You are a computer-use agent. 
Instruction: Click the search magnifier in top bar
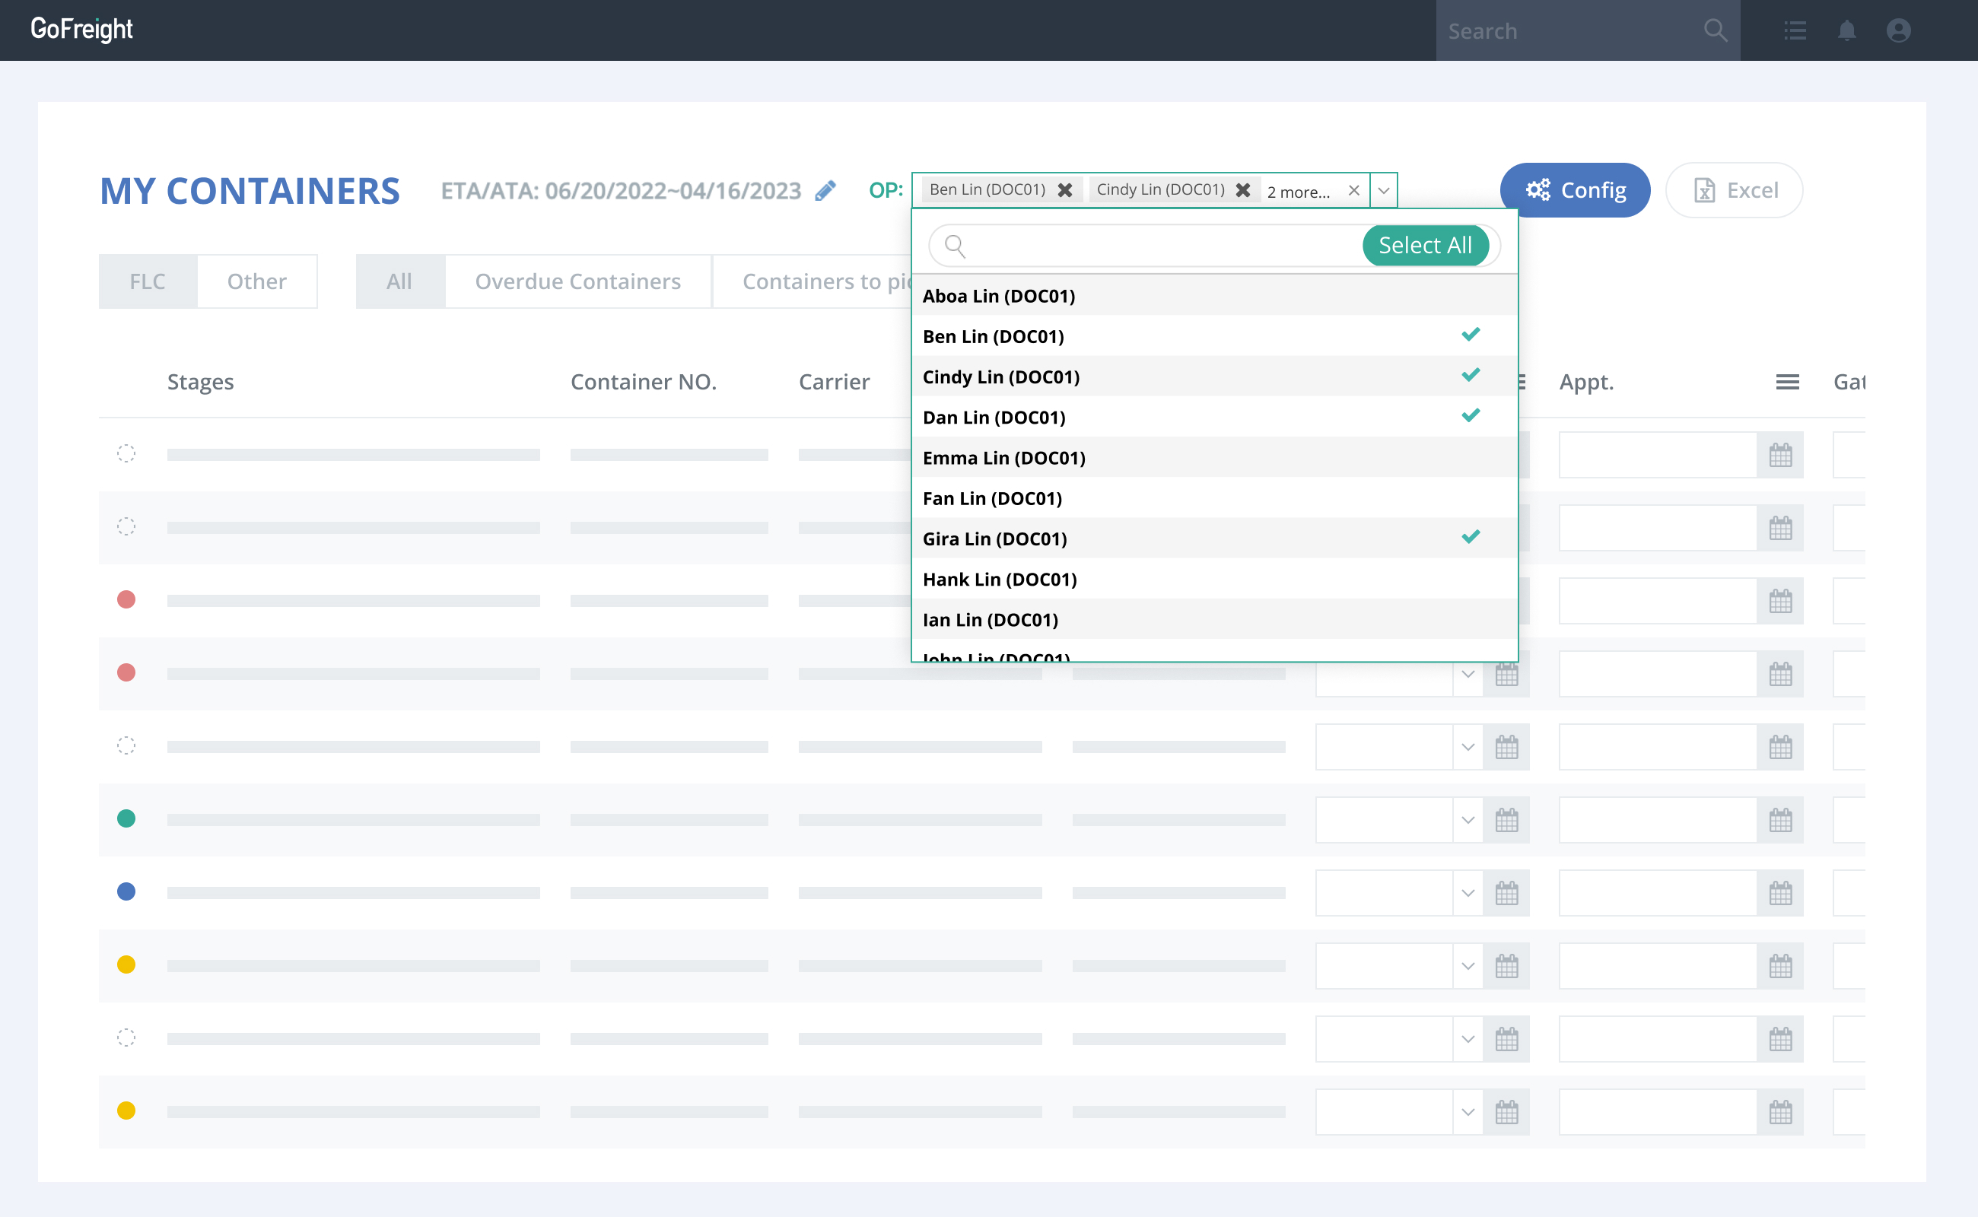[x=1715, y=30]
